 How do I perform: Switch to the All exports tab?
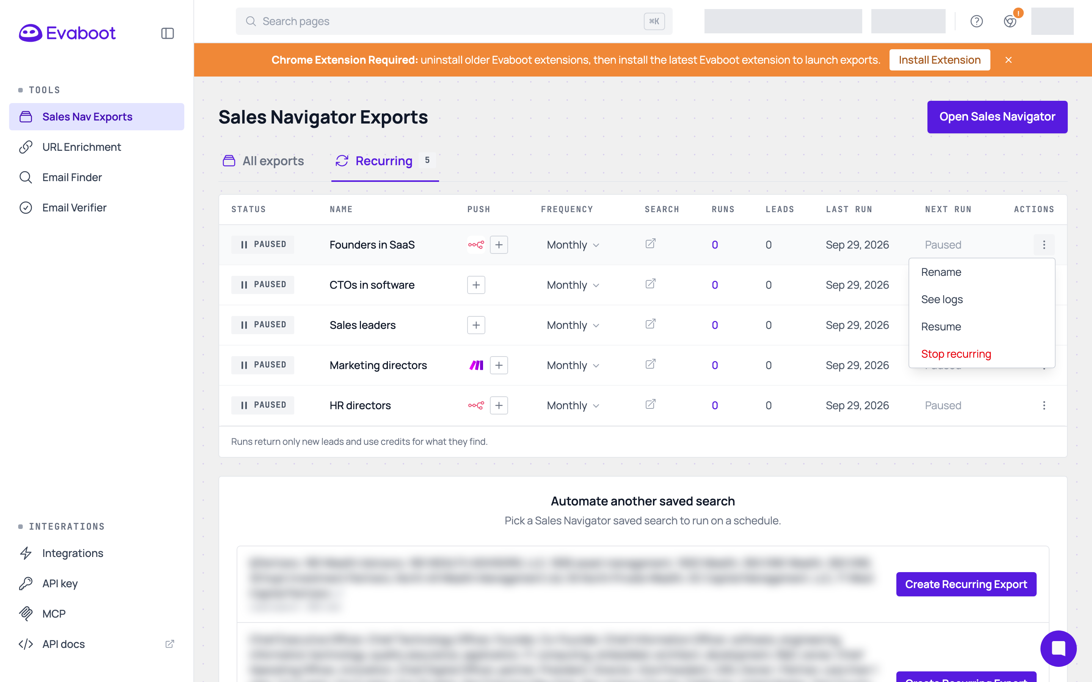click(263, 161)
